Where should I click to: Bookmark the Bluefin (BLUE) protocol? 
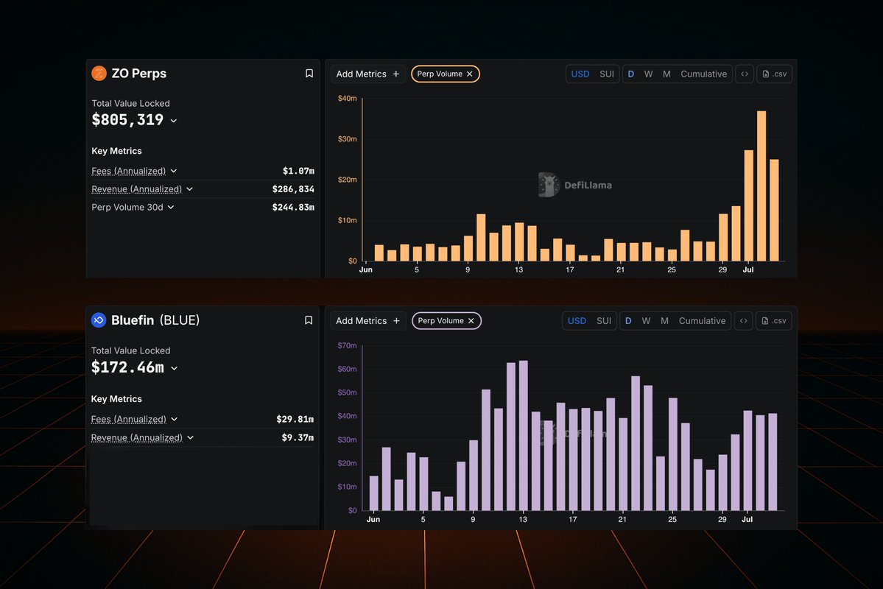pos(309,320)
